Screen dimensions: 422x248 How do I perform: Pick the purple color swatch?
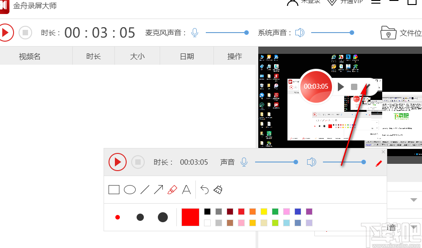309,211
